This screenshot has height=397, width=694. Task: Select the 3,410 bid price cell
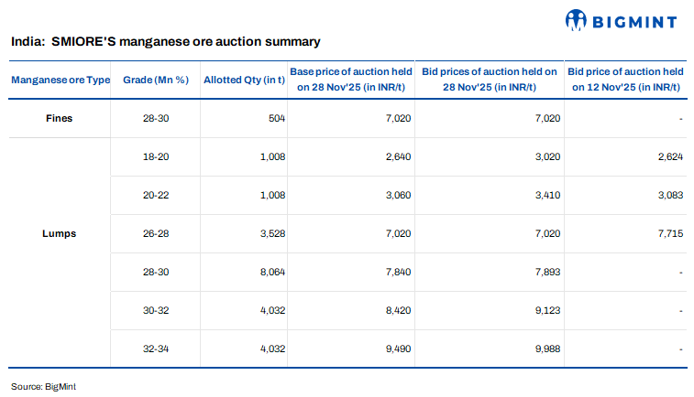click(x=545, y=195)
